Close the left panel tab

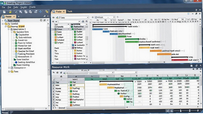coord(14,16)
